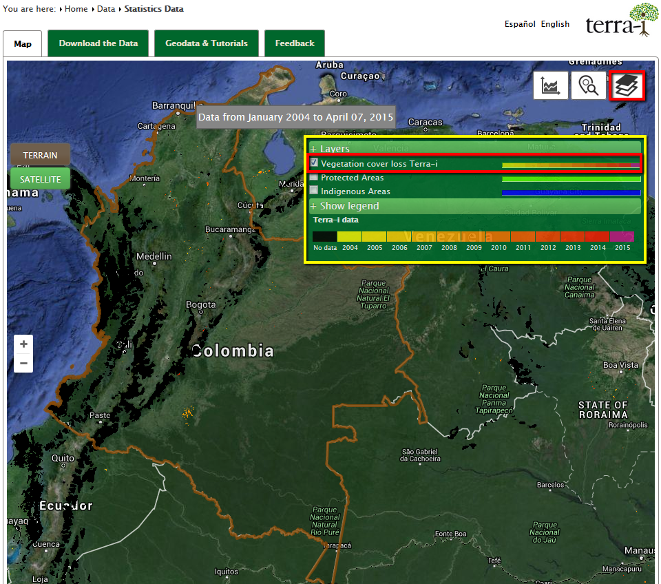The image size is (661, 584).
Task: Switch language to Español
Action: 520,24
